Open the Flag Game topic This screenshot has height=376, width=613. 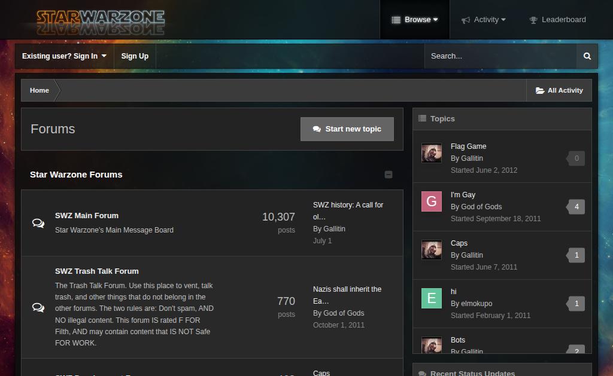[468, 146]
